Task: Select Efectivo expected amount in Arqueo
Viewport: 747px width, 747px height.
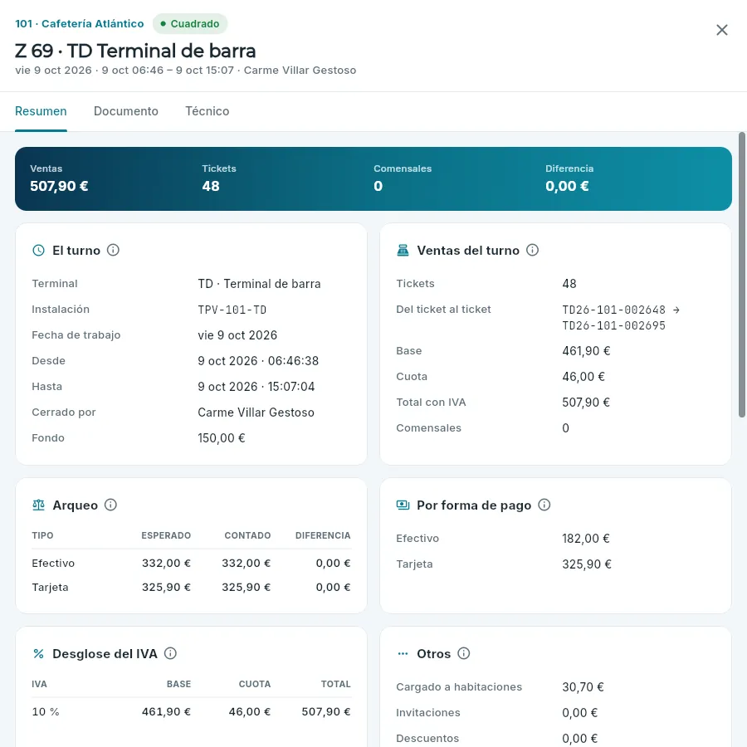Action: click(x=166, y=563)
